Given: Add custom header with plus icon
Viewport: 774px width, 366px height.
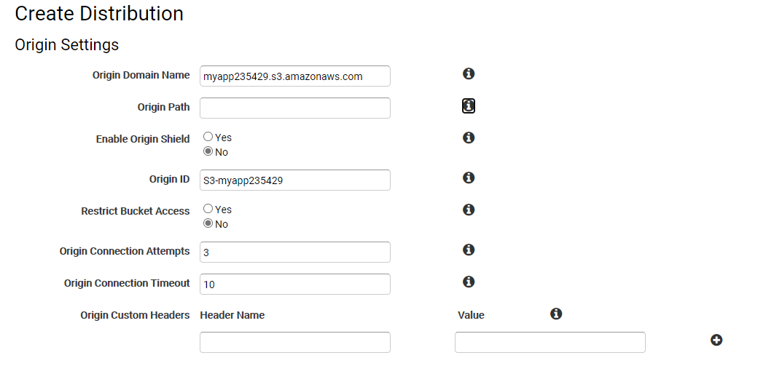Looking at the screenshot, I should tap(716, 340).
